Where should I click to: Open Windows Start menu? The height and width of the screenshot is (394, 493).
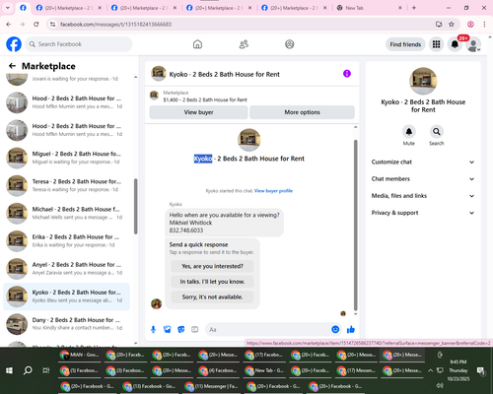click(x=9, y=370)
